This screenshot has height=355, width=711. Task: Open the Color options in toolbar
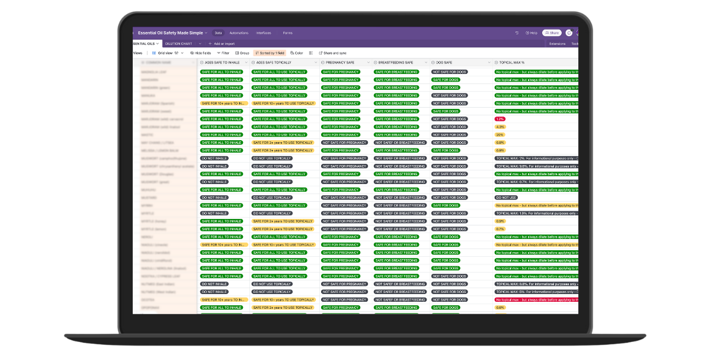(297, 53)
